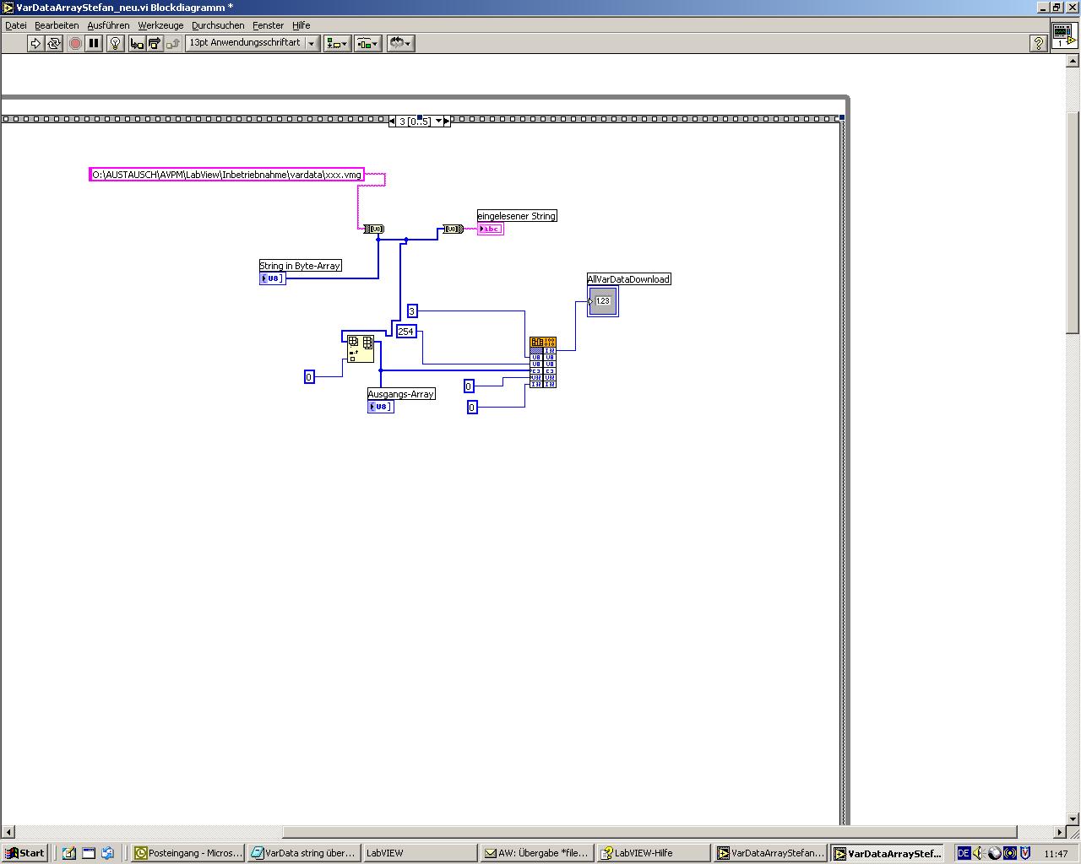Switch to inactive VarDataArrayStefan taskbar window
Image resolution: width=1081 pixels, height=864 pixels.
pyautogui.click(x=771, y=853)
